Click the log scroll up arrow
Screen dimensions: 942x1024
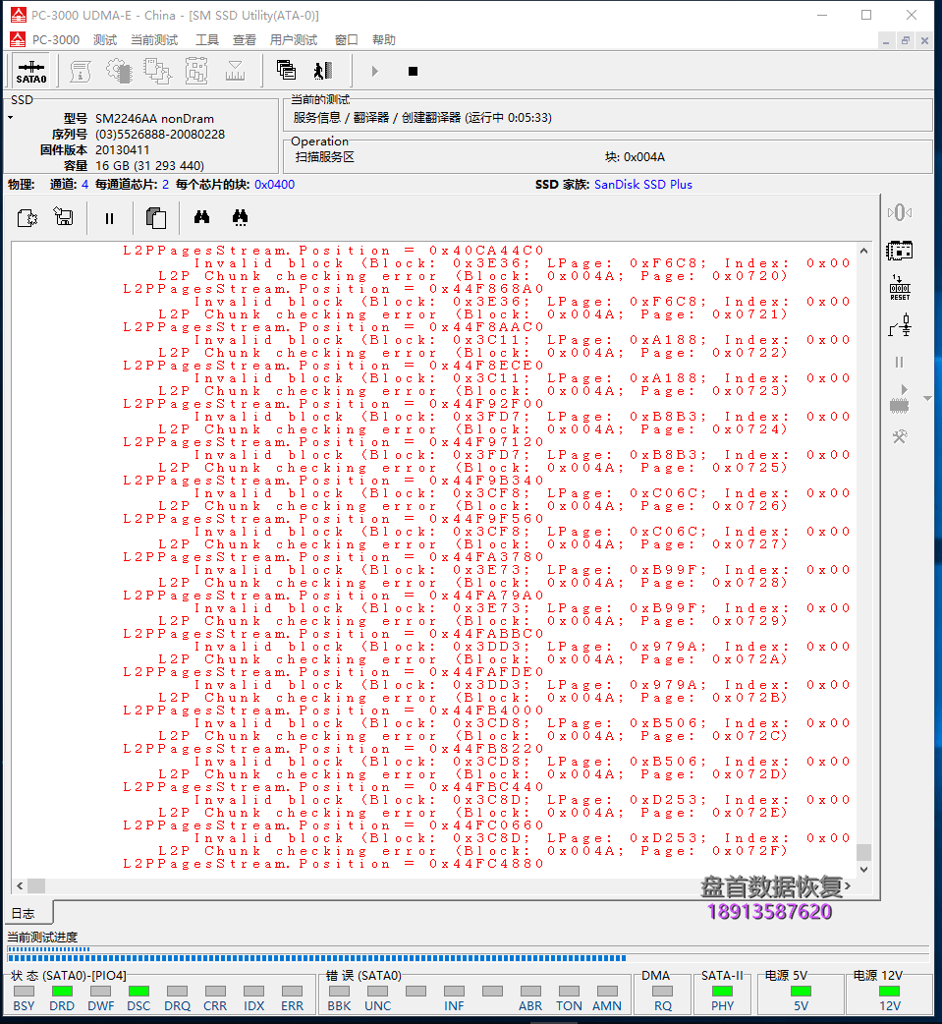(x=863, y=251)
